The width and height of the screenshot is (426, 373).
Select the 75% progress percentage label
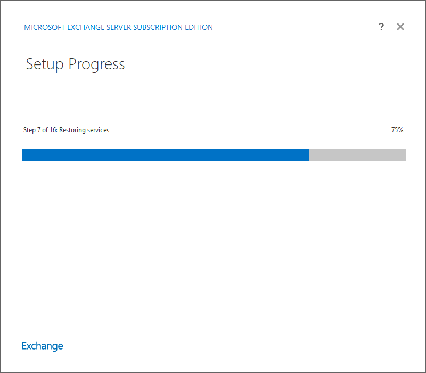397,130
